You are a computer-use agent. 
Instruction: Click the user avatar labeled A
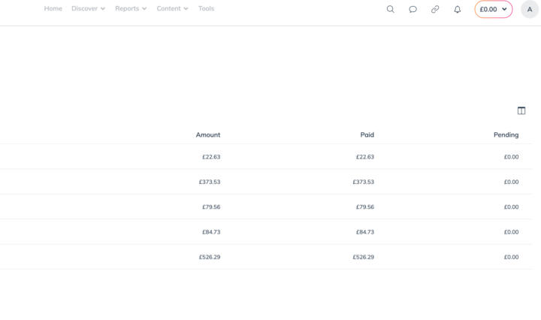pyautogui.click(x=530, y=9)
